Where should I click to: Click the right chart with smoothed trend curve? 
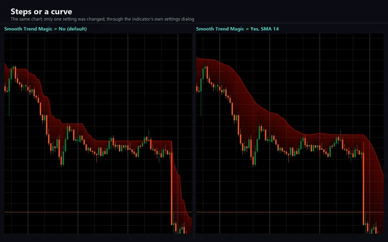click(290, 134)
